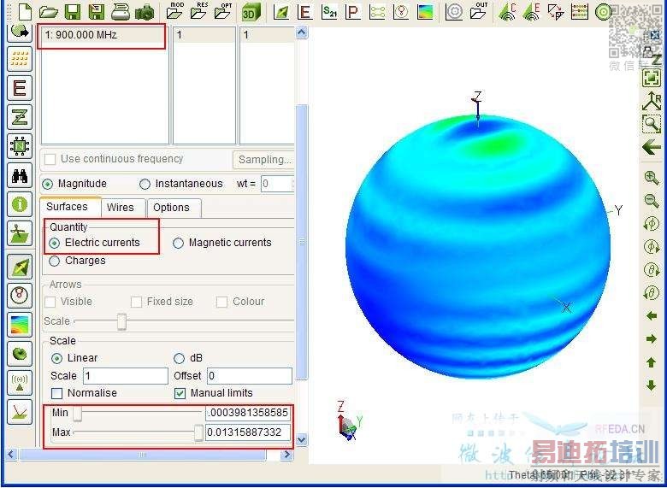This screenshot has width=667, height=488.
Task: Click the zoom-to-extents icon on right toolbar
Action: point(652,78)
